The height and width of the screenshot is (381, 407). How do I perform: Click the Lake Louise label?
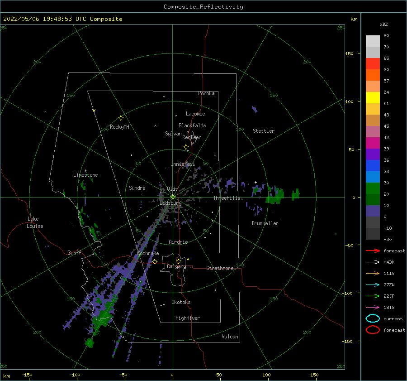35,222
